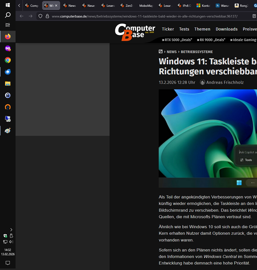Open the Tests menu item
257x270 pixels.
click(184, 29)
